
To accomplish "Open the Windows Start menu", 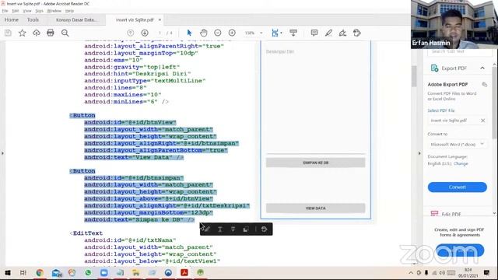I will [x=7, y=273].
